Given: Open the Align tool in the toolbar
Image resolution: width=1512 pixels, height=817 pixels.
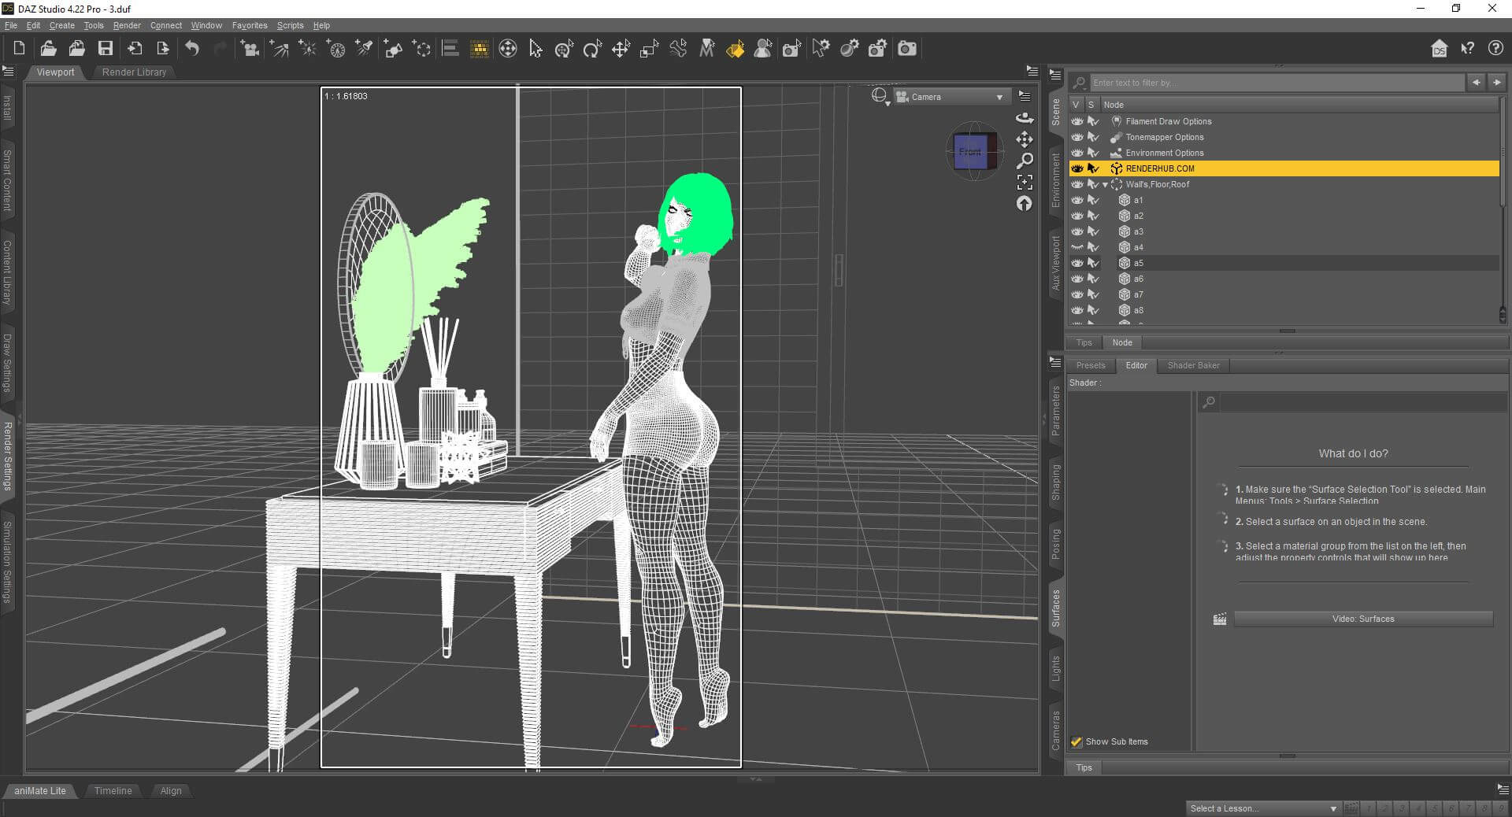Looking at the screenshot, I should coord(450,49).
